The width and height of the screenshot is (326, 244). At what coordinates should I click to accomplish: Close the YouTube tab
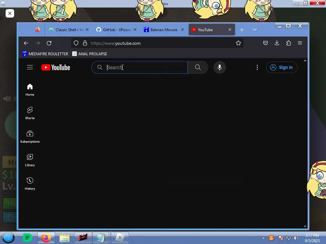pyautogui.click(x=230, y=30)
